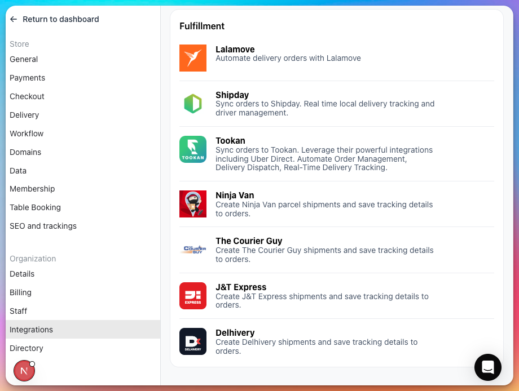Open the Delhivery integration title
The width and height of the screenshot is (519, 391).
235,332
